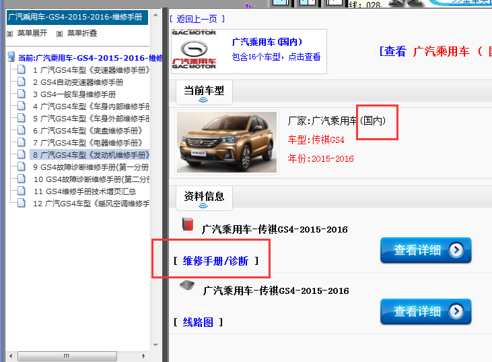
Task: Click the 当前车型 tab header
Action: 204,92
